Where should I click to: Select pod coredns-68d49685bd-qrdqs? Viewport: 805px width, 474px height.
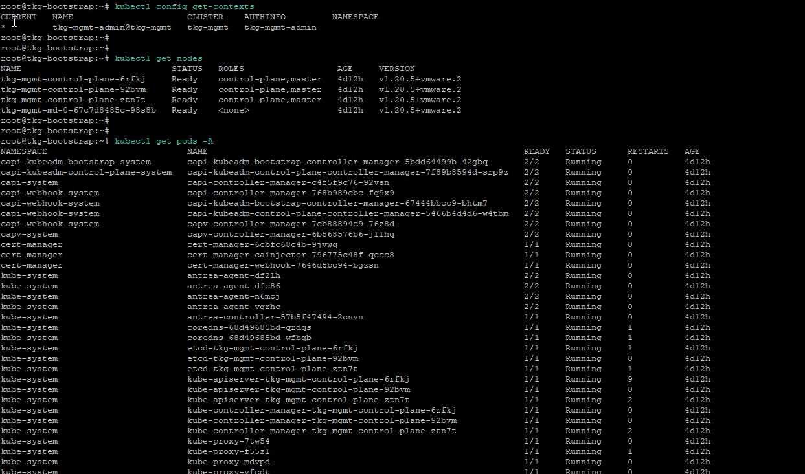coord(249,327)
